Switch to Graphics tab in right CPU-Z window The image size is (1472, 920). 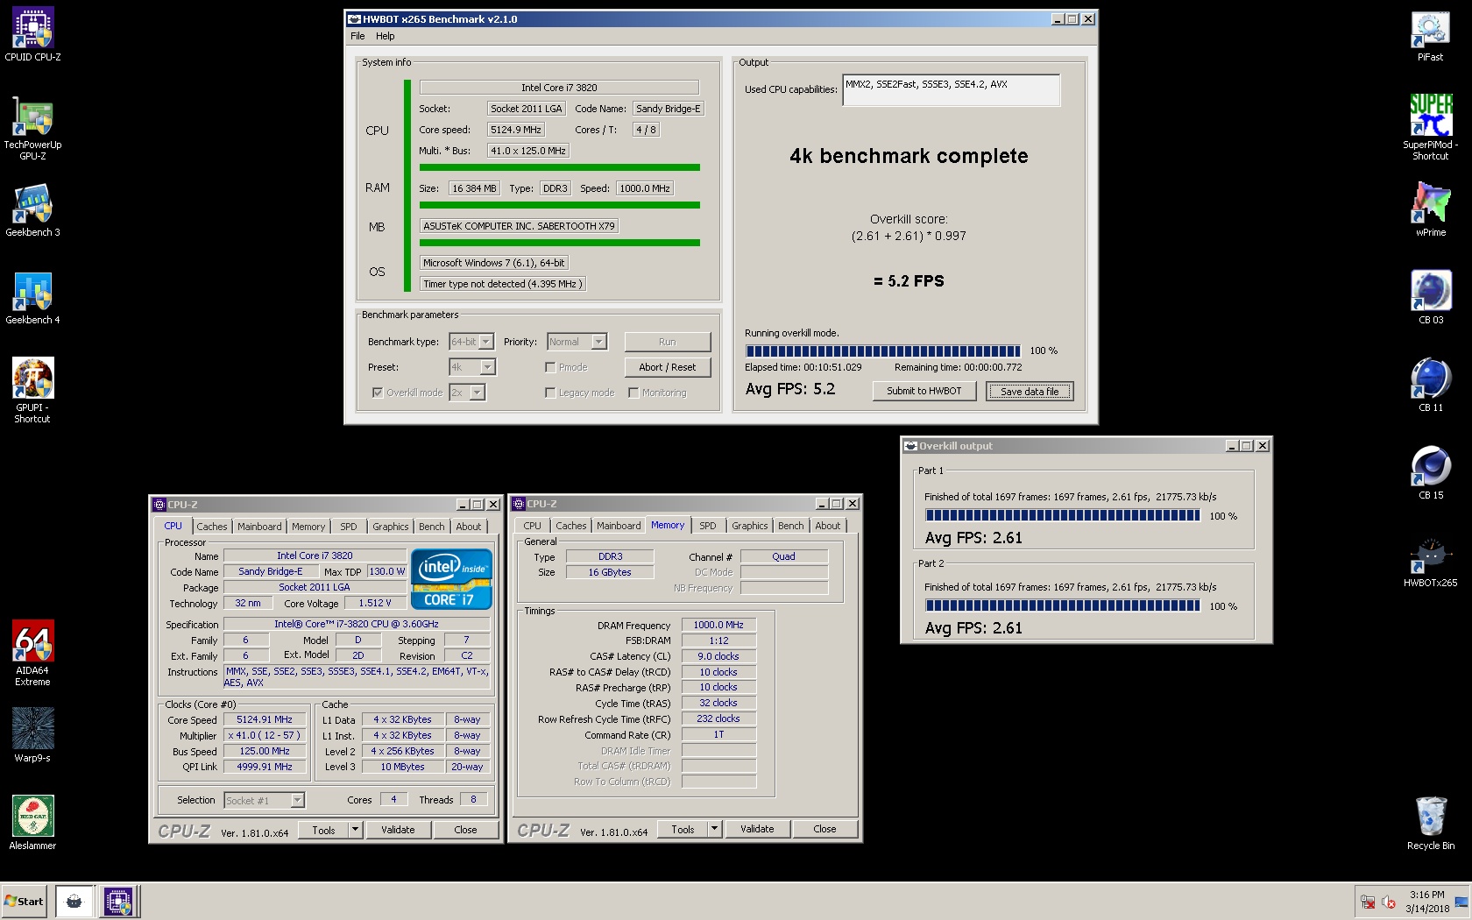[750, 526]
